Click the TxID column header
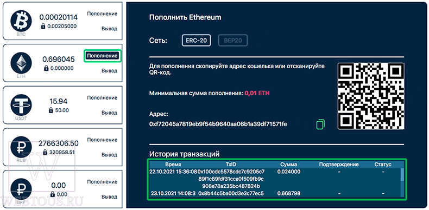The height and width of the screenshot is (210, 429). point(231,165)
